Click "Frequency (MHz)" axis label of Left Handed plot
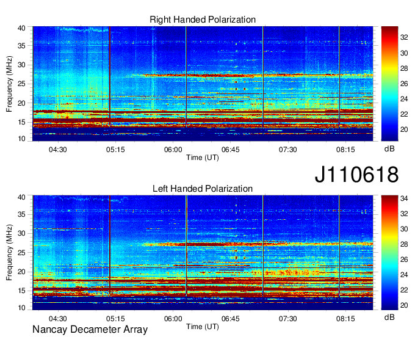 (9, 253)
